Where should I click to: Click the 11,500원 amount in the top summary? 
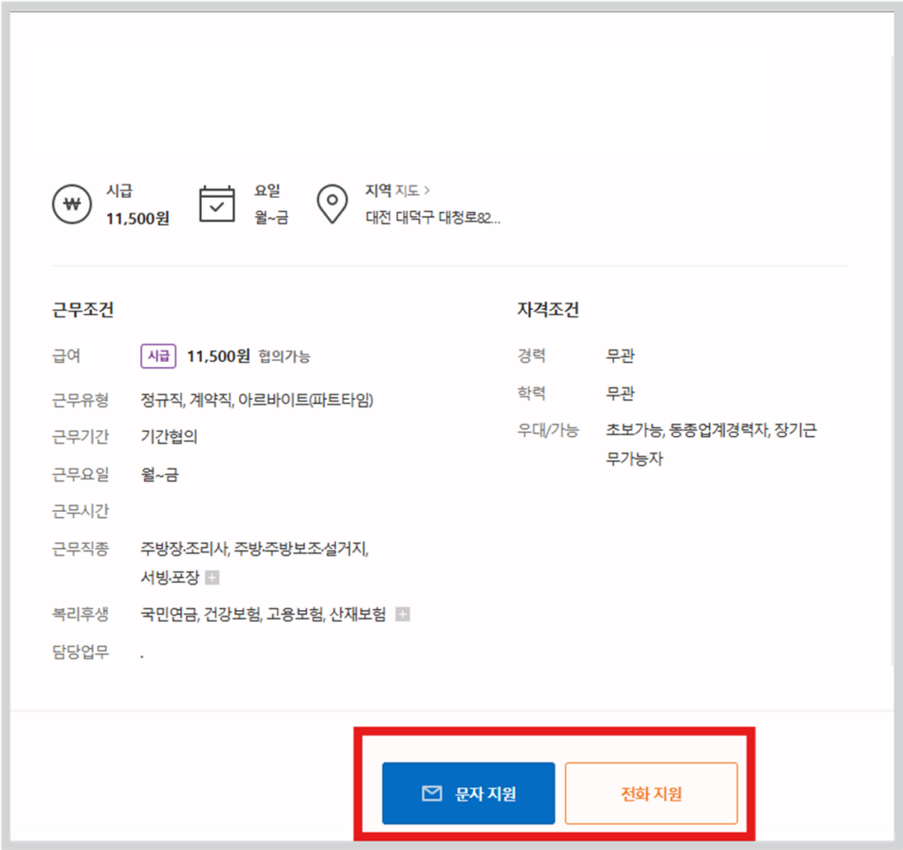138,218
